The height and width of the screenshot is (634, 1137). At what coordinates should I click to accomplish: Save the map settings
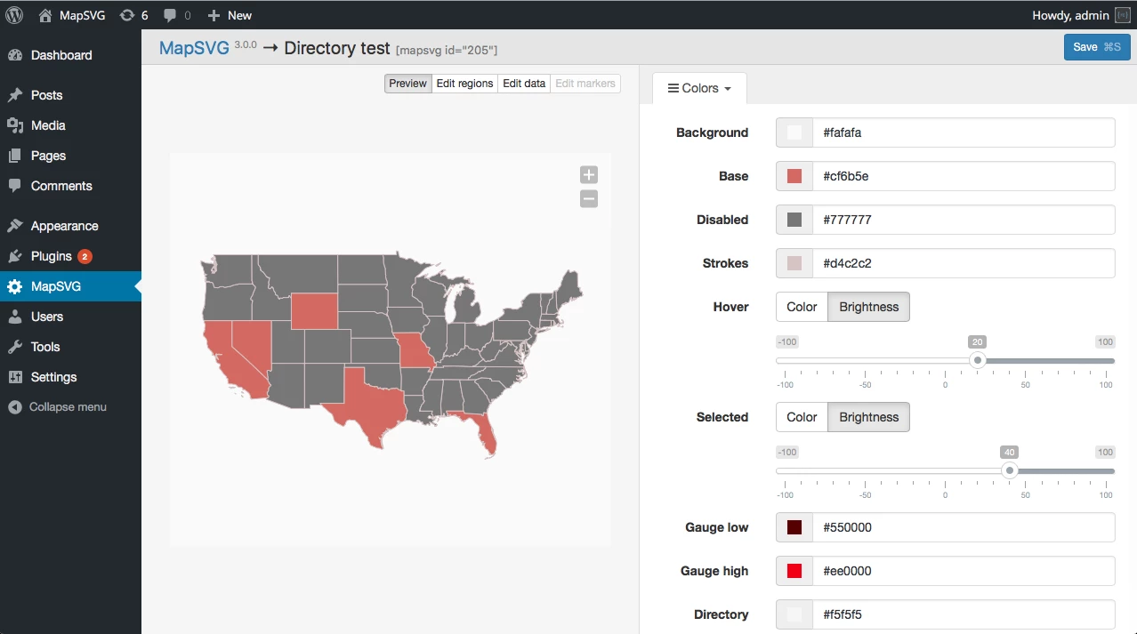click(1096, 47)
